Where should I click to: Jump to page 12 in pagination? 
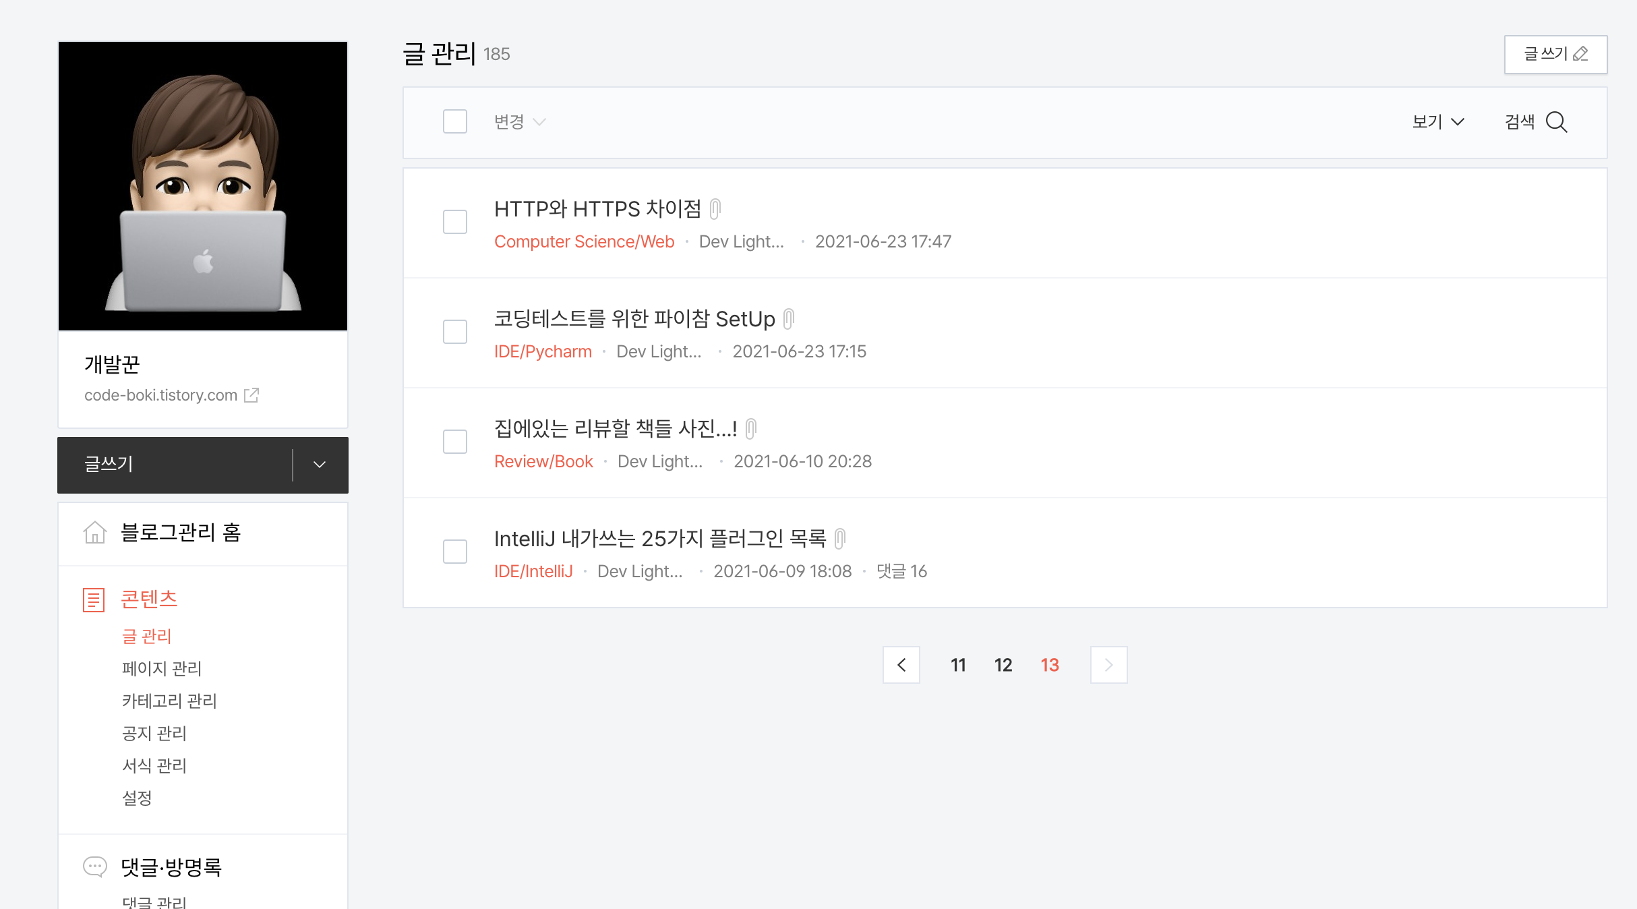1003,665
